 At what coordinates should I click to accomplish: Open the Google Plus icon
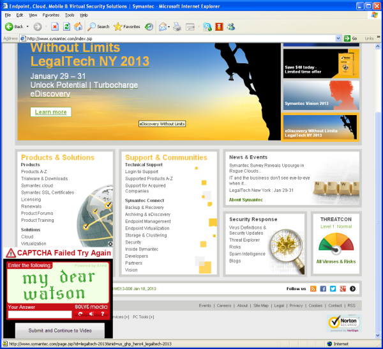coord(343,288)
